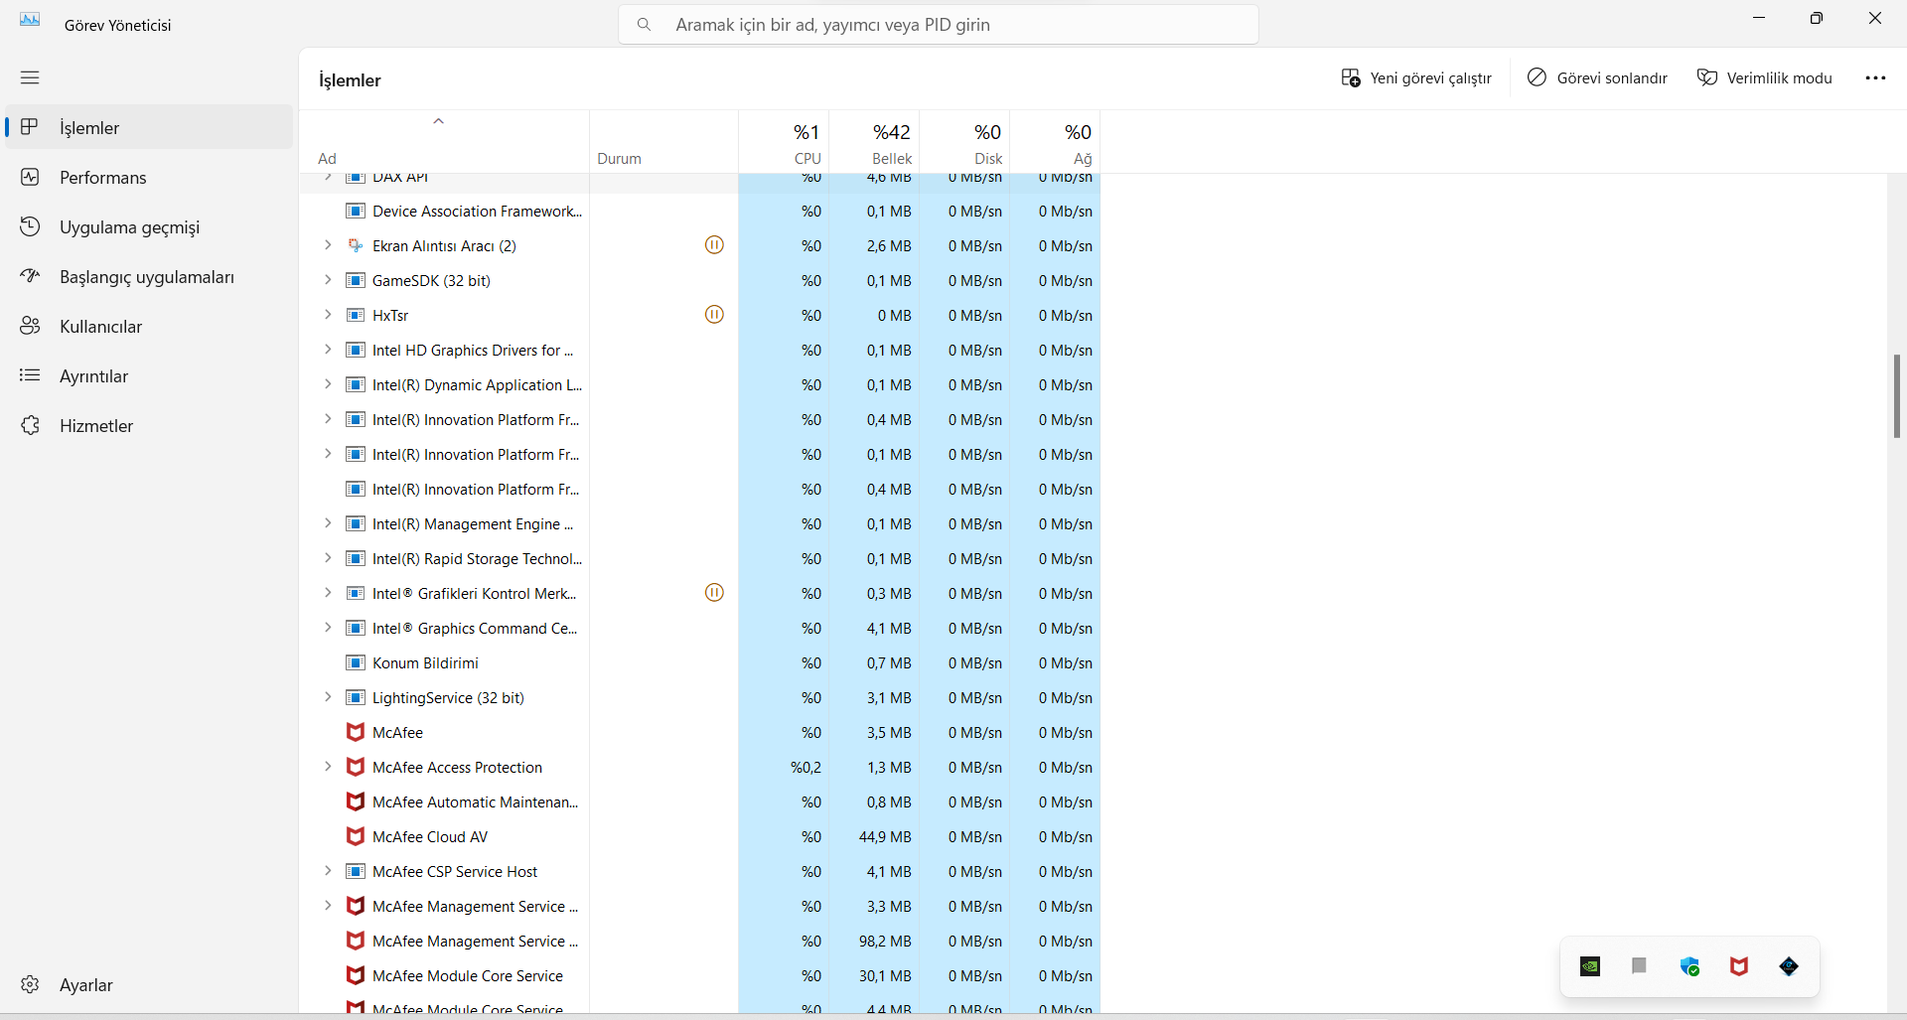Open the Uygulama geçmişi page
Viewport: 1907px width, 1020px height.
pos(149,226)
